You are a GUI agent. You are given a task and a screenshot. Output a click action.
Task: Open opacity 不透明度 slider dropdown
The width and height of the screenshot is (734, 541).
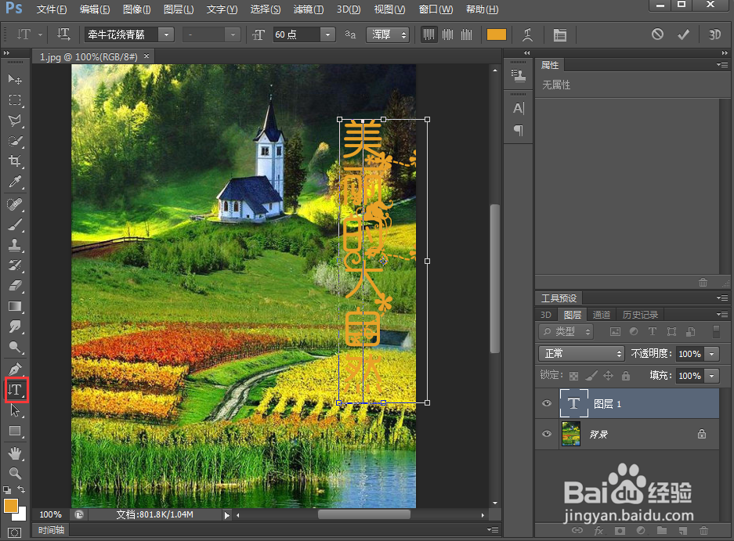pyautogui.click(x=711, y=354)
